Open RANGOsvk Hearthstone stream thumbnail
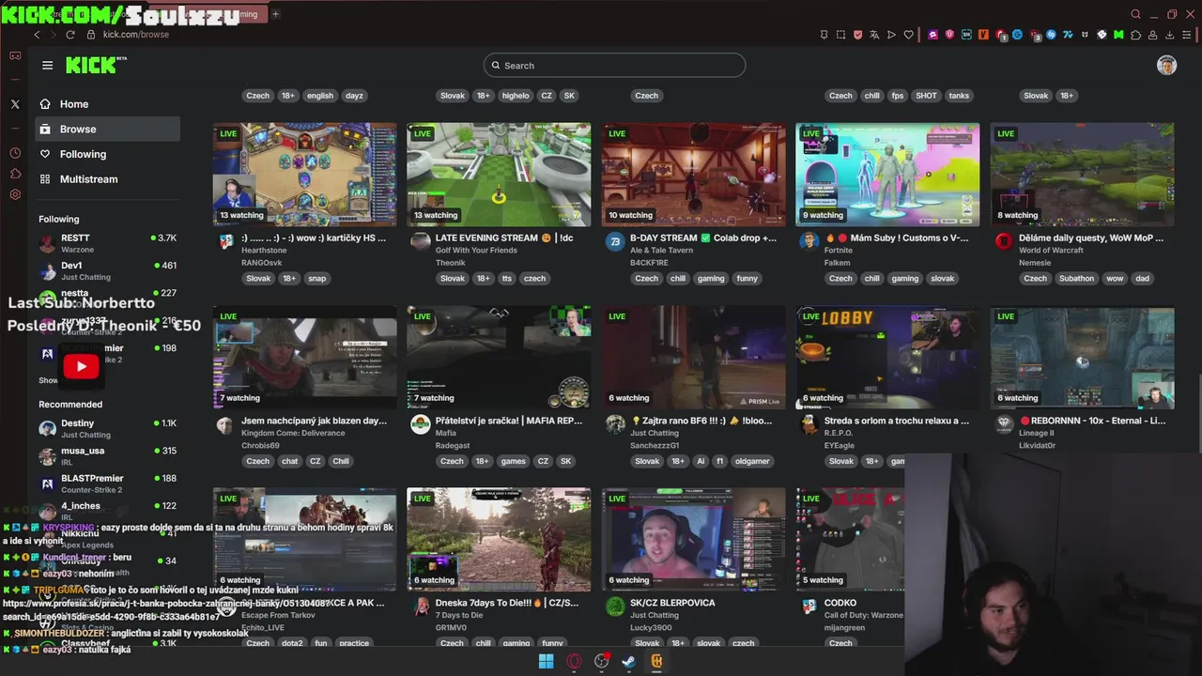 (x=304, y=174)
